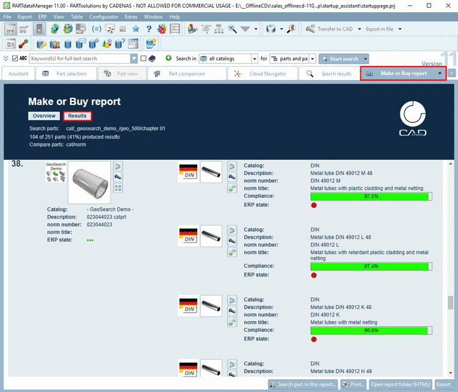Click the blue question mark help icon

pyautogui.click(x=149, y=29)
